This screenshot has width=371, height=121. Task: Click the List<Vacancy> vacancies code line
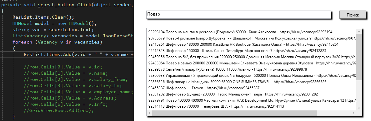pyautogui.click(x=73, y=36)
